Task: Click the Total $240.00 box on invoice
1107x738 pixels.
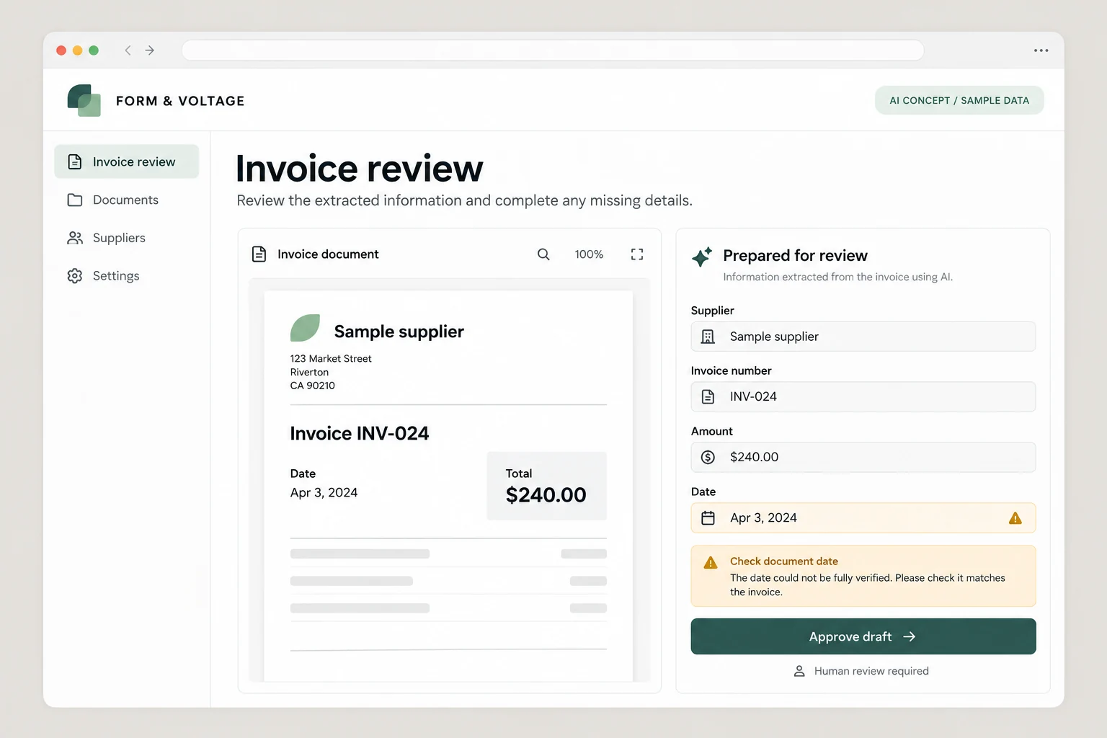Action: pos(546,486)
